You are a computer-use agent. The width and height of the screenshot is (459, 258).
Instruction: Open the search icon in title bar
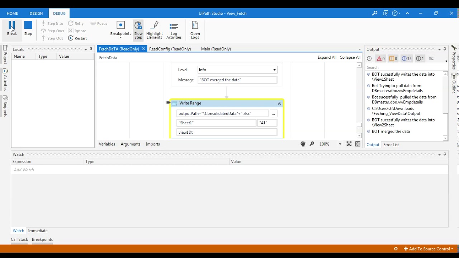pyautogui.click(x=375, y=13)
